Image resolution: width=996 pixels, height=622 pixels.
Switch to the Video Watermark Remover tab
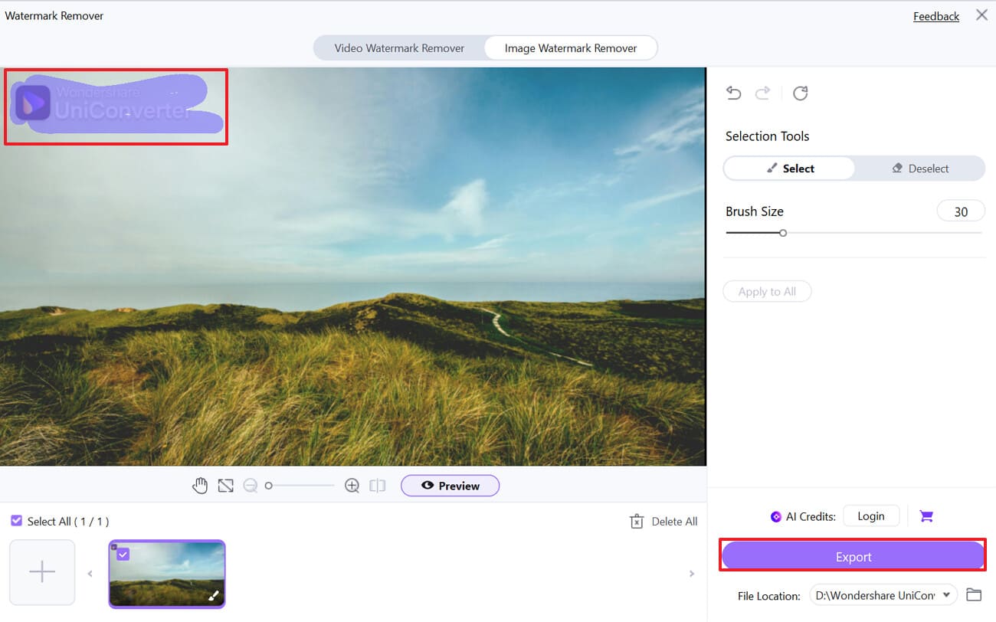click(399, 47)
